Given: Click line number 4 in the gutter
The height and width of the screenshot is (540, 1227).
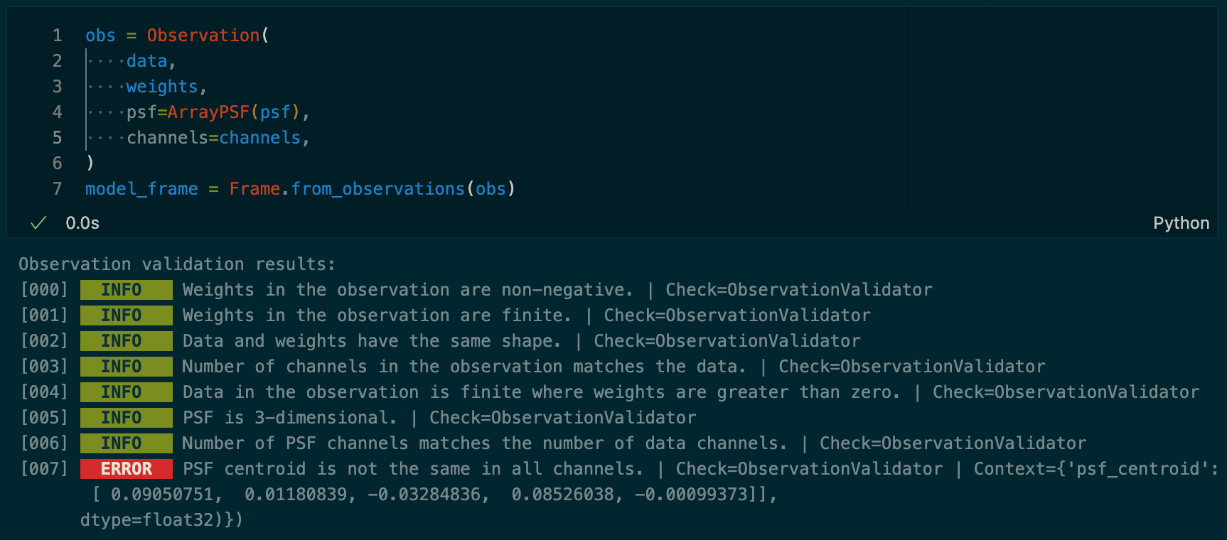Looking at the screenshot, I should [x=58, y=112].
